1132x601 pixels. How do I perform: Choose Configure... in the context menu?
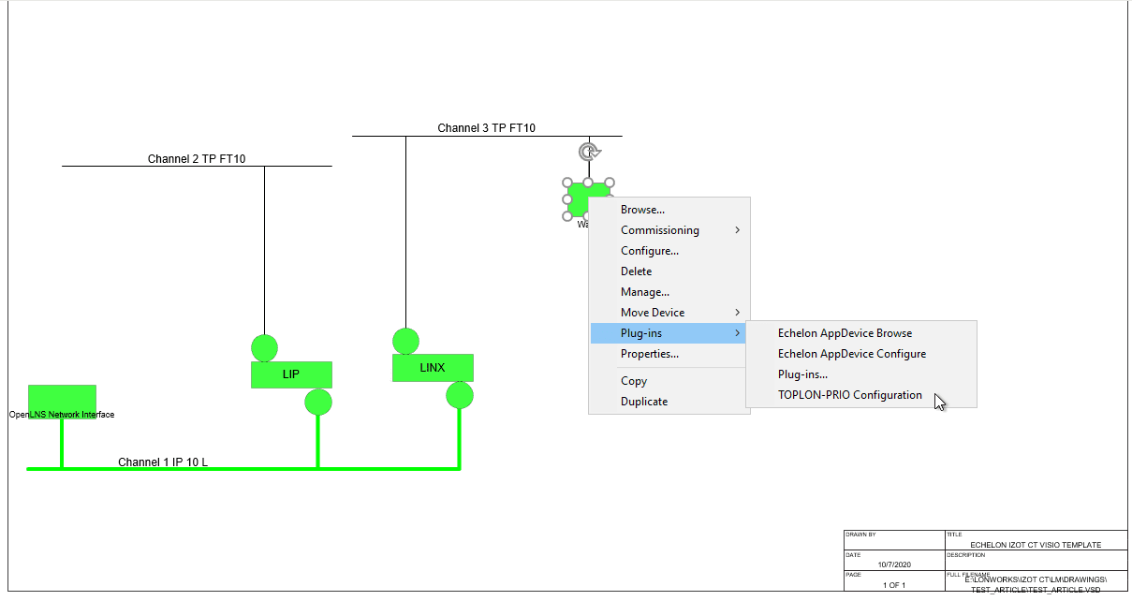click(649, 251)
